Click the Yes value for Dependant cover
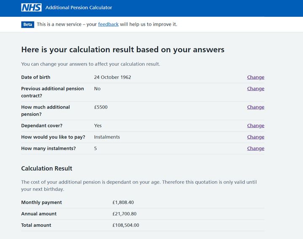This screenshot has height=239, width=303. pyautogui.click(x=98, y=126)
